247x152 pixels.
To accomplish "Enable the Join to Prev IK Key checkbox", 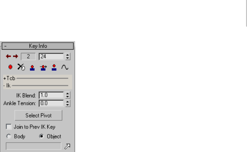I will [9, 127].
